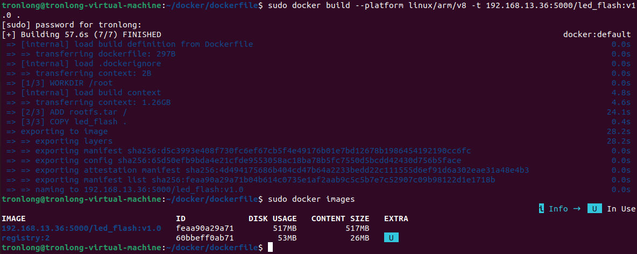Click the DISK USAGE column header

tap(273, 218)
